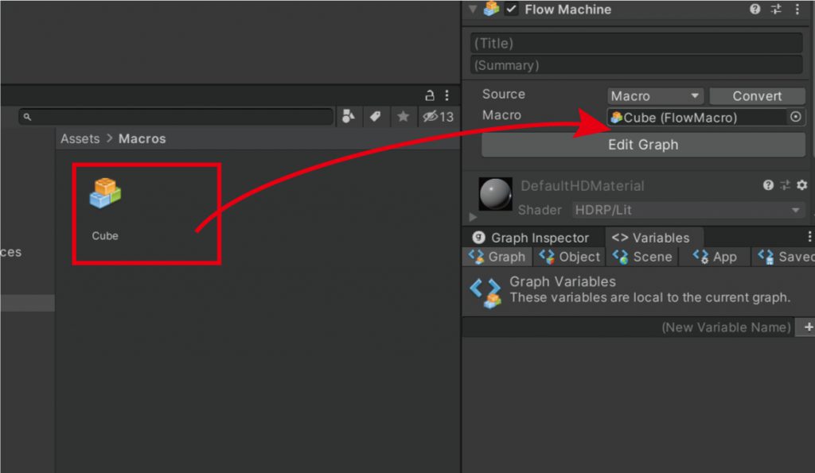Image resolution: width=815 pixels, height=473 pixels.
Task: Open Flow Machine help reference icon
Action: [755, 10]
